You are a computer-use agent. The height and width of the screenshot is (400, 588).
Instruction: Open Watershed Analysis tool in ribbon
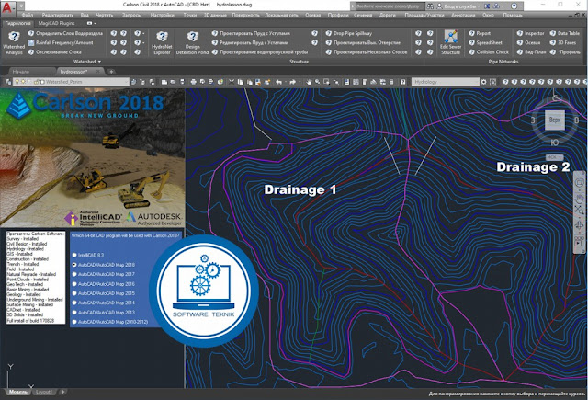click(14, 42)
